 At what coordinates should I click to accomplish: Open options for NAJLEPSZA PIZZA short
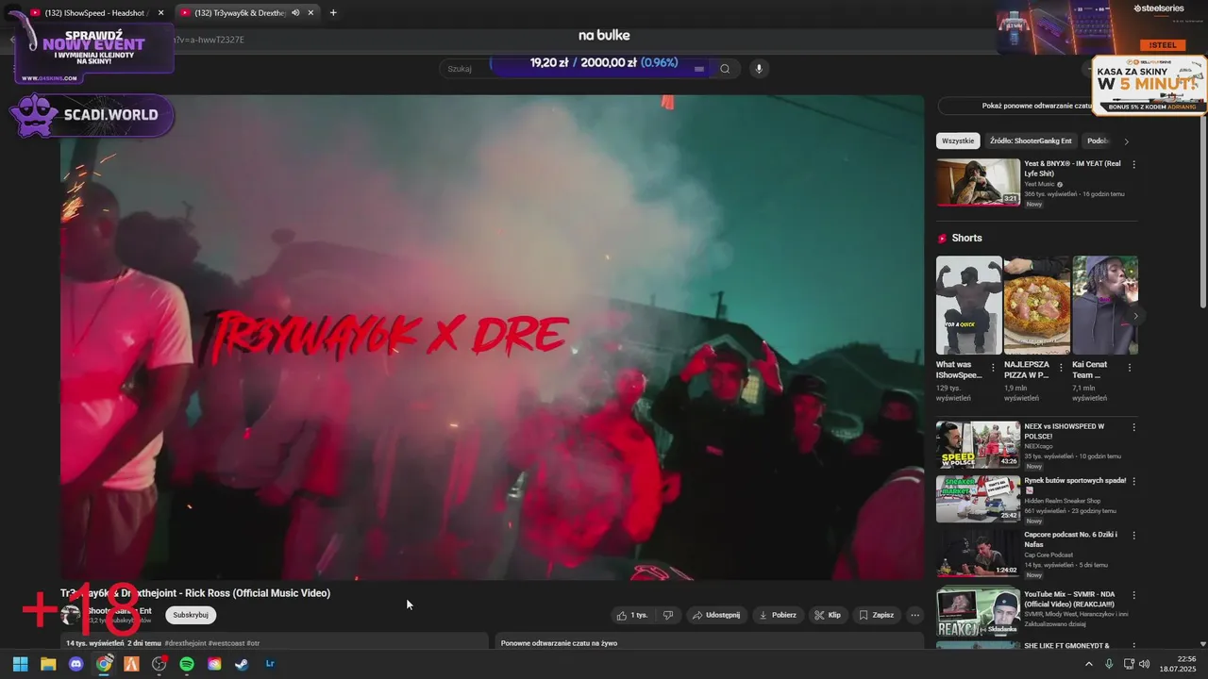(1061, 368)
